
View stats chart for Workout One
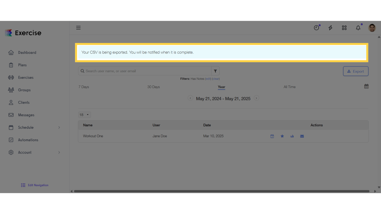coord(292,136)
